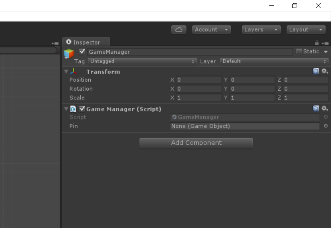This screenshot has width=331, height=228.
Task: Click the Add Component button
Action: pyautogui.click(x=196, y=143)
